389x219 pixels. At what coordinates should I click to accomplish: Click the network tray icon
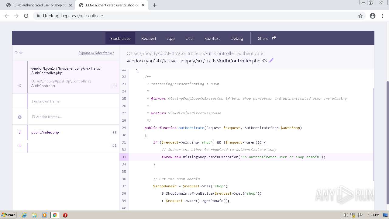click(353, 215)
